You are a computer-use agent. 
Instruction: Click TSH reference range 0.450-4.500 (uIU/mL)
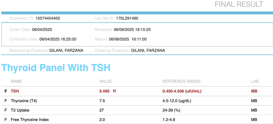(x=182, y=91)
